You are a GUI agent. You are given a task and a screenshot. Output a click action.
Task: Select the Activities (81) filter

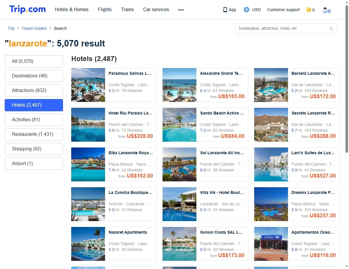[34, 120]
